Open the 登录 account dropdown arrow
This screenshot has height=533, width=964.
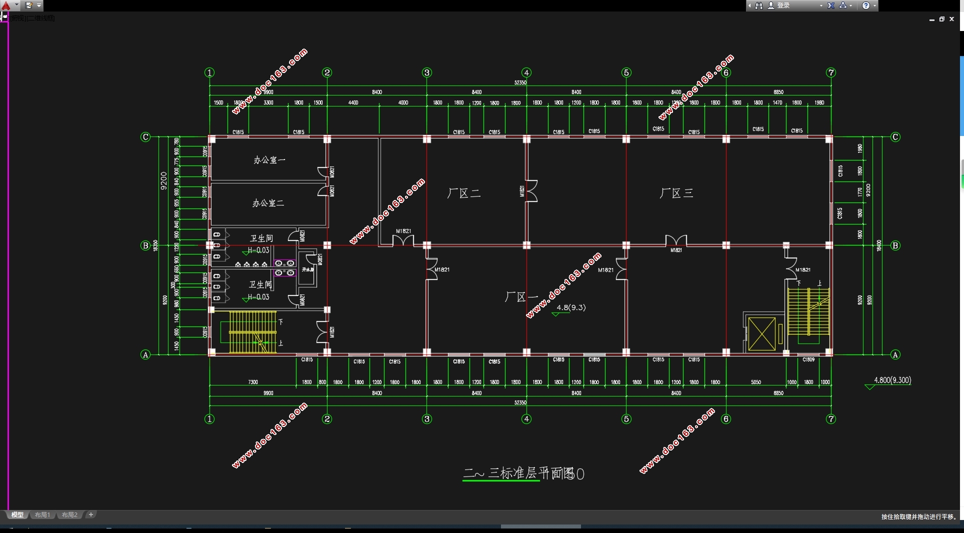[x=821, y=5]
